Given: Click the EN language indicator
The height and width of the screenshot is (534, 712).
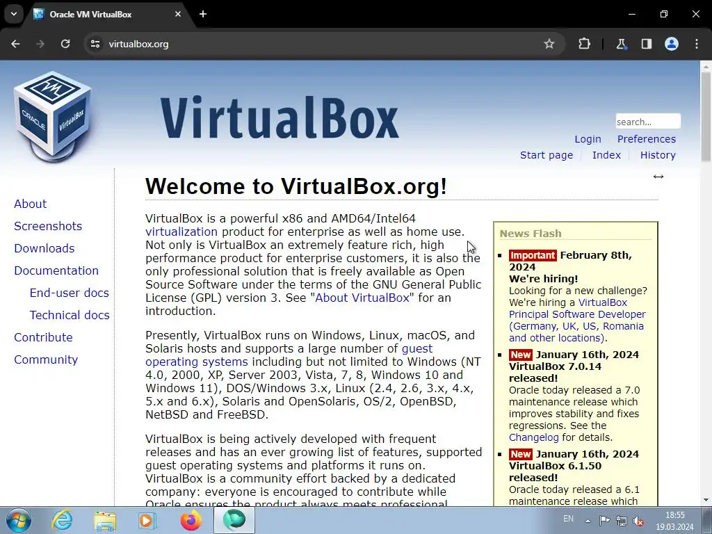Looking at the screenshot, I should [x=568, y=519].
